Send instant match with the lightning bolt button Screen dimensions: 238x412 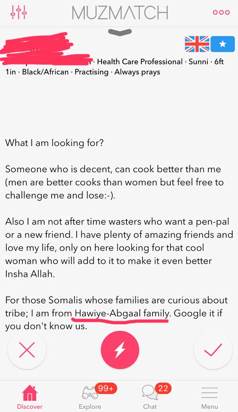[120, 350]
